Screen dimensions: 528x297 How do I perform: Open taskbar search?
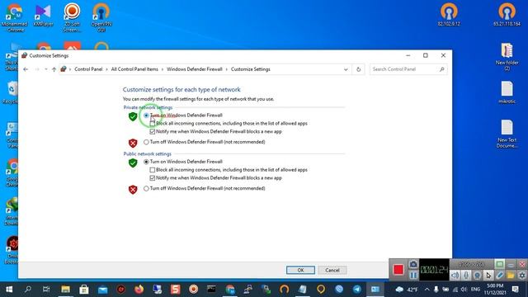point(27,290)
